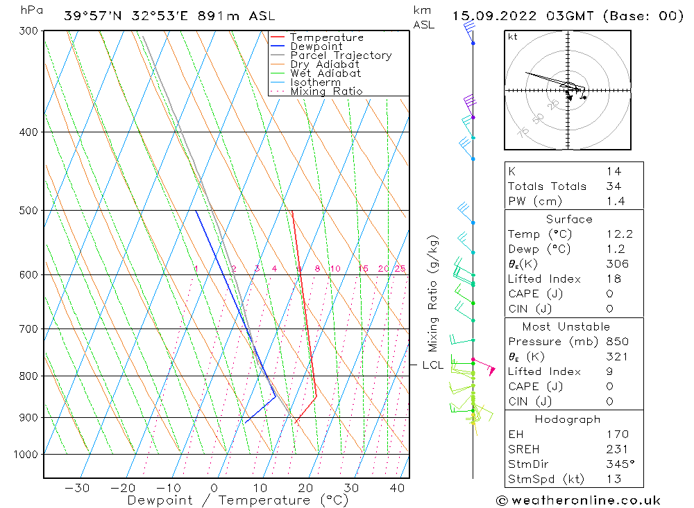Image resolution: width=694 pixels, height=508 pixels.
Task: Click the 'km ASL' altitude axis label
Action: click(x=423, y=17)
